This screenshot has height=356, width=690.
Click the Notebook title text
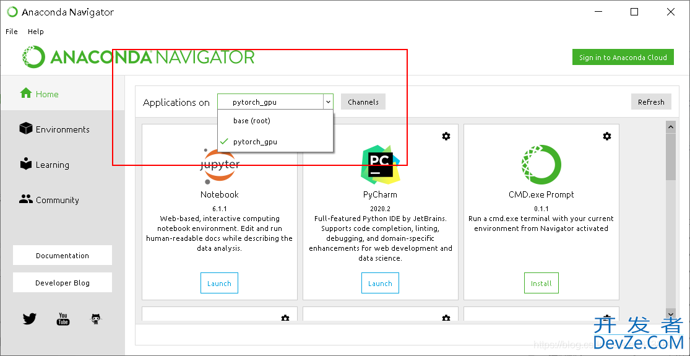[220, 194]
